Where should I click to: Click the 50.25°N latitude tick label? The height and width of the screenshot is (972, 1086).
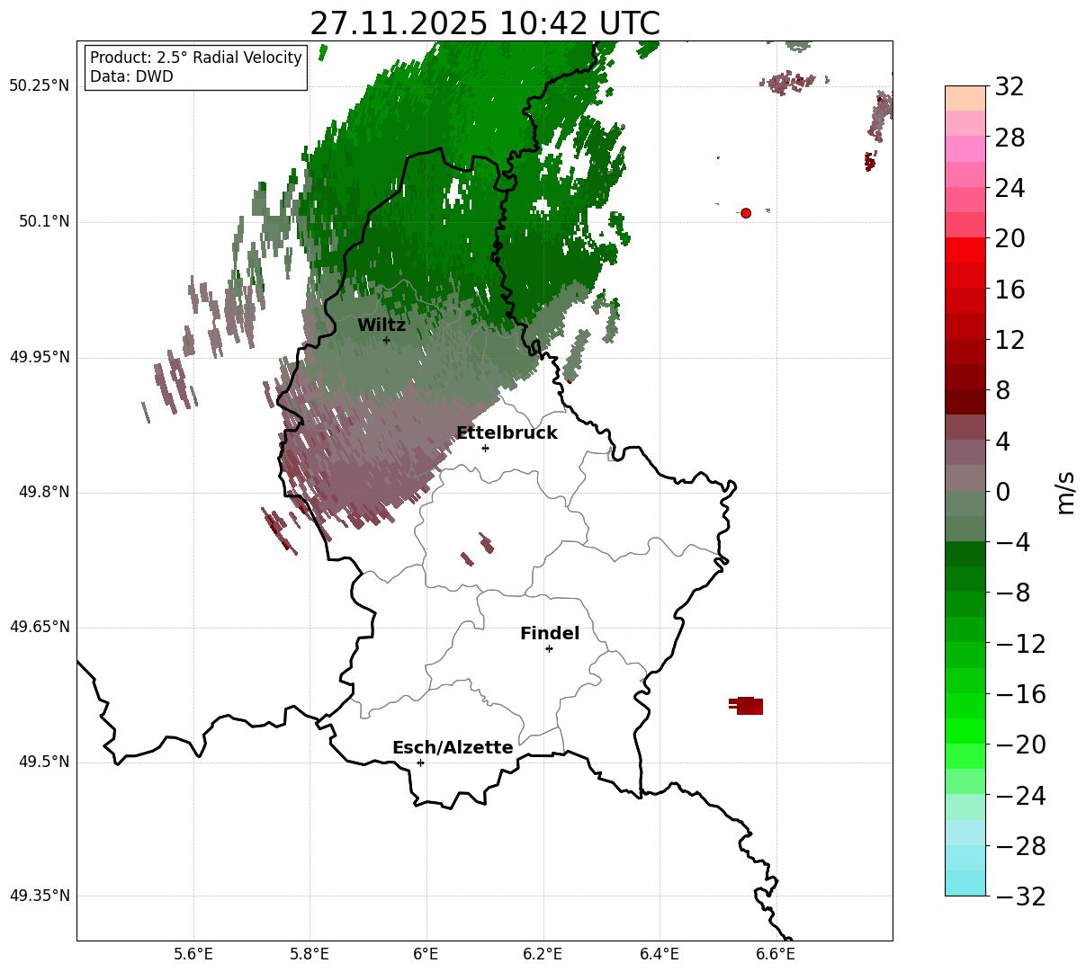pos(40,86)
